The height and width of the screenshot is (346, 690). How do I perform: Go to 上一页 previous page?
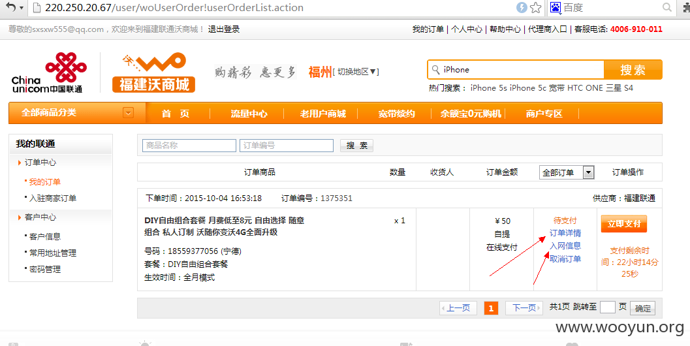458,308
